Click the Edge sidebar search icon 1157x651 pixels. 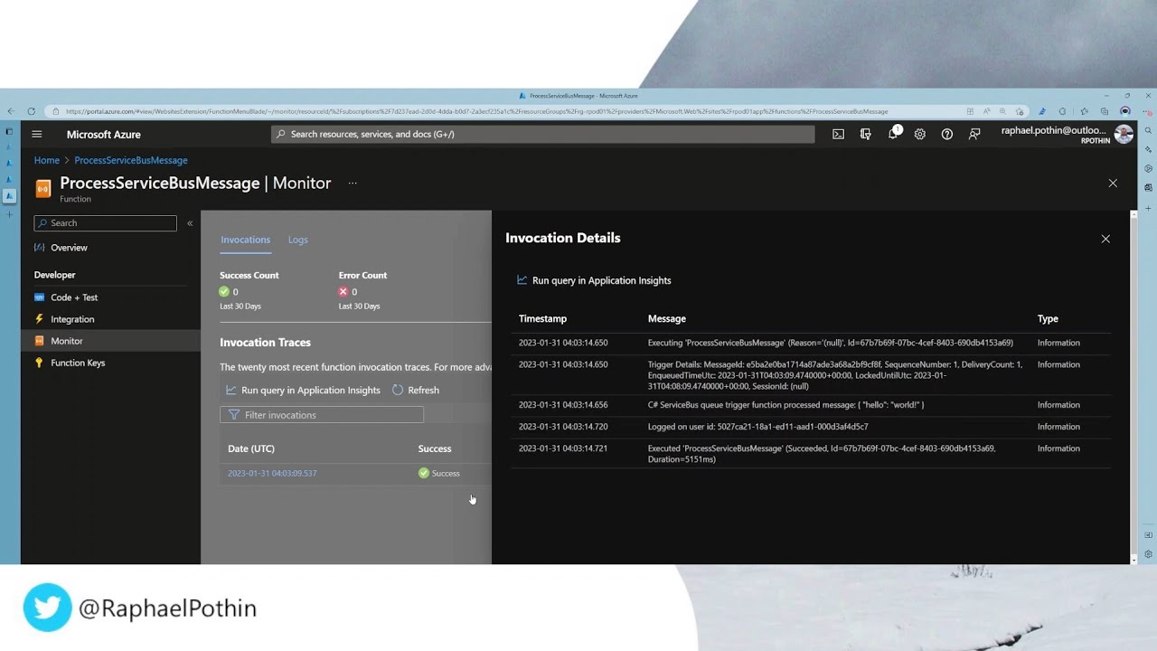coord(1148,130)
